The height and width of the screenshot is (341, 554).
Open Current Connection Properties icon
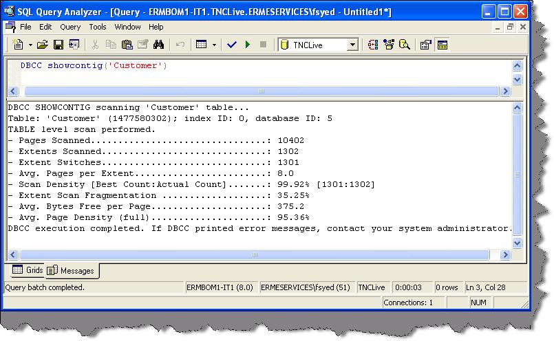[426, 45]
